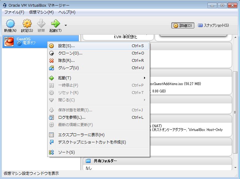Click the KVM 準仮想化 text in details
Viewport: 240px width, 179px height.
(125, 37)
